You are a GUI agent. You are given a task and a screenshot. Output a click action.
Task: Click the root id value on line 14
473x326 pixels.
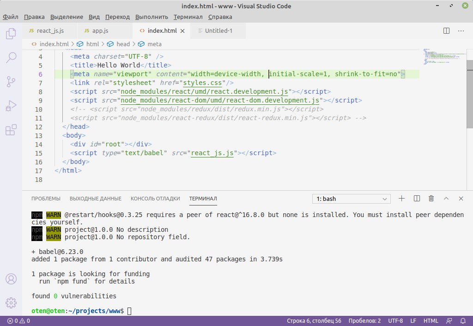point(113,144)
